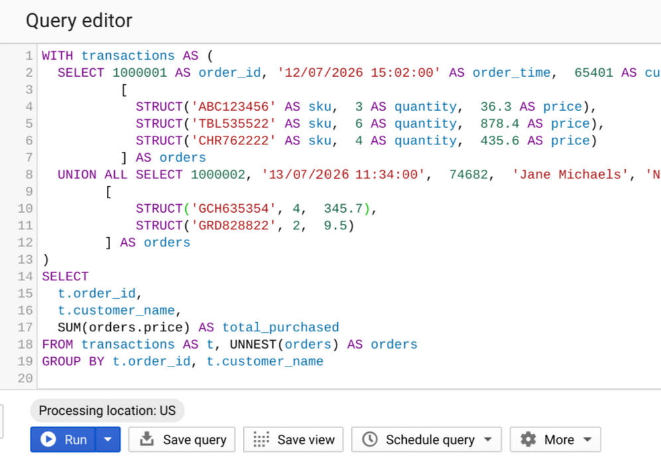Click the WITH keyword on line 1
Screen dimensions: 661x456
[57, 56]
